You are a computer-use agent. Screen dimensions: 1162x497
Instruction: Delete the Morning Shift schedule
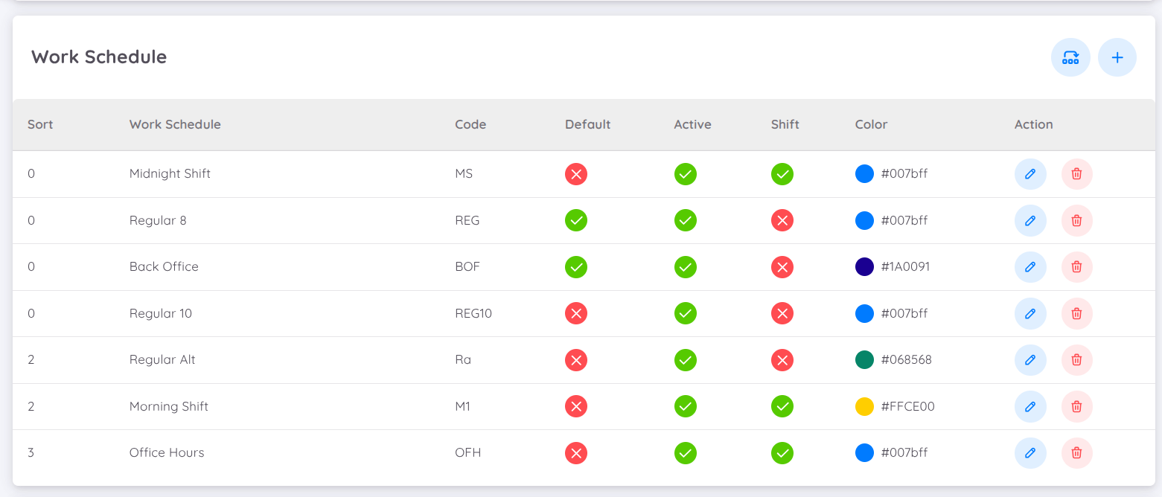coord(1076,406)
